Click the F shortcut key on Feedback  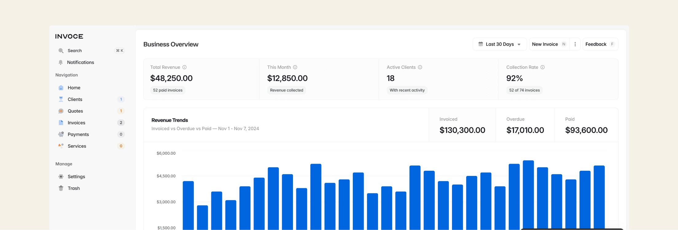(x=612, y=44)
